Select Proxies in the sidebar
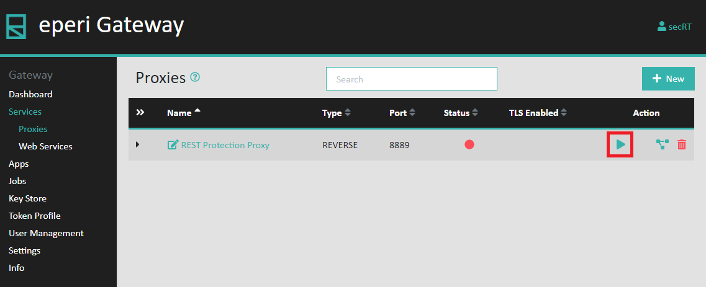706x287 pixels. click(x=33, y=129)
